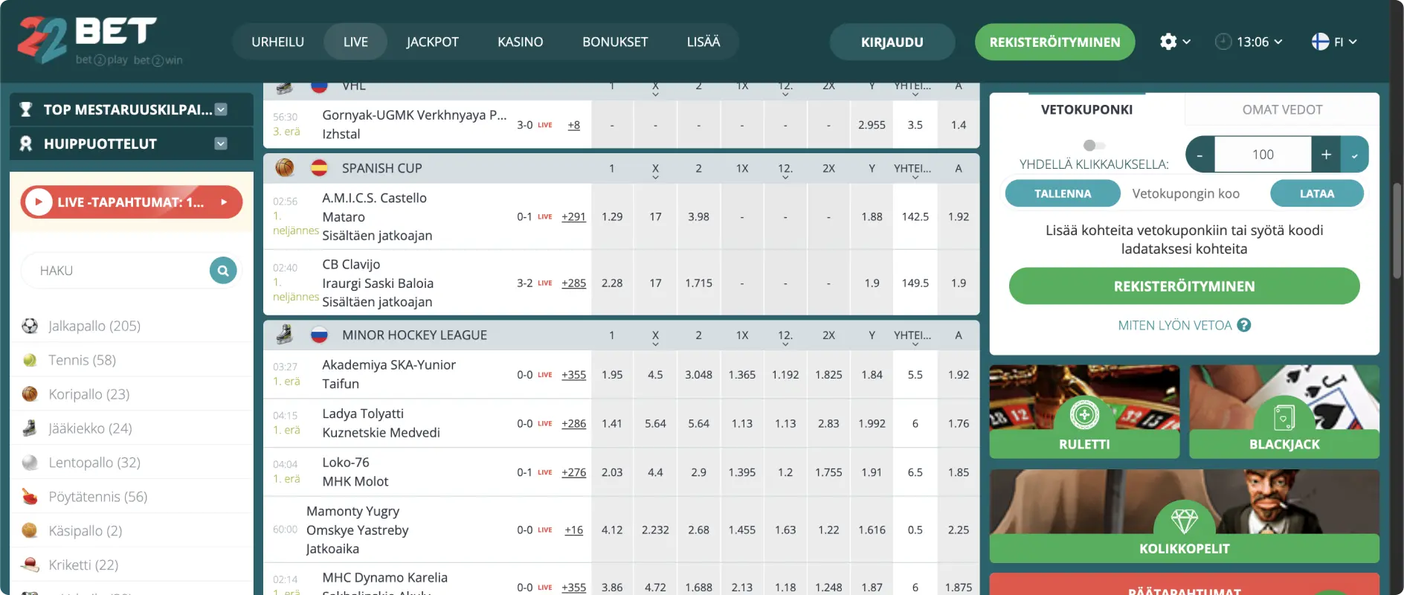
Task: Click the stake amount field showing 100
Action: 1263,155
